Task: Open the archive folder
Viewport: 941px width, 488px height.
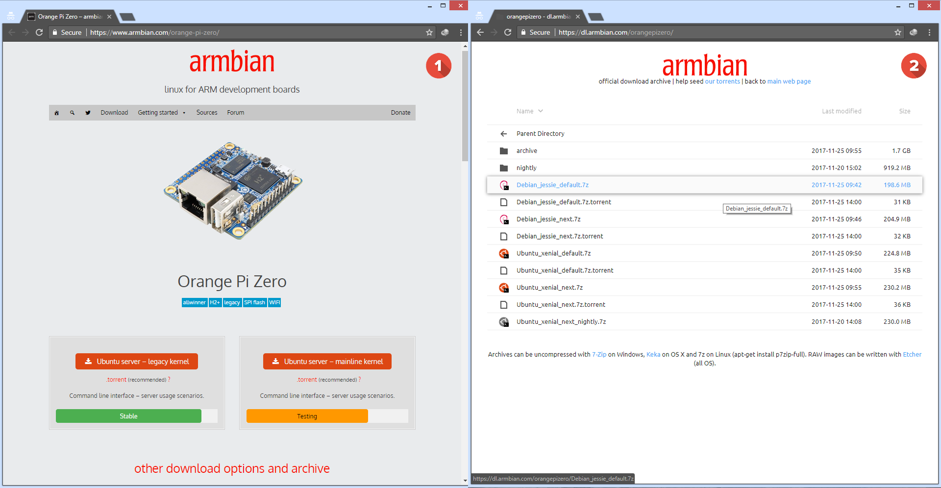Action: pyautogui.click(x=526, y=151)
